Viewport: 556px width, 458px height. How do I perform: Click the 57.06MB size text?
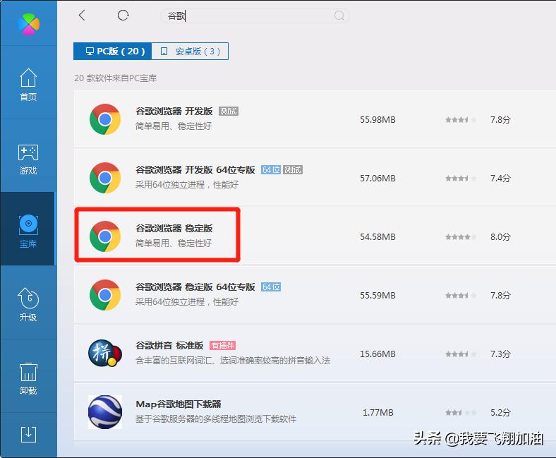tap(377, 179)
